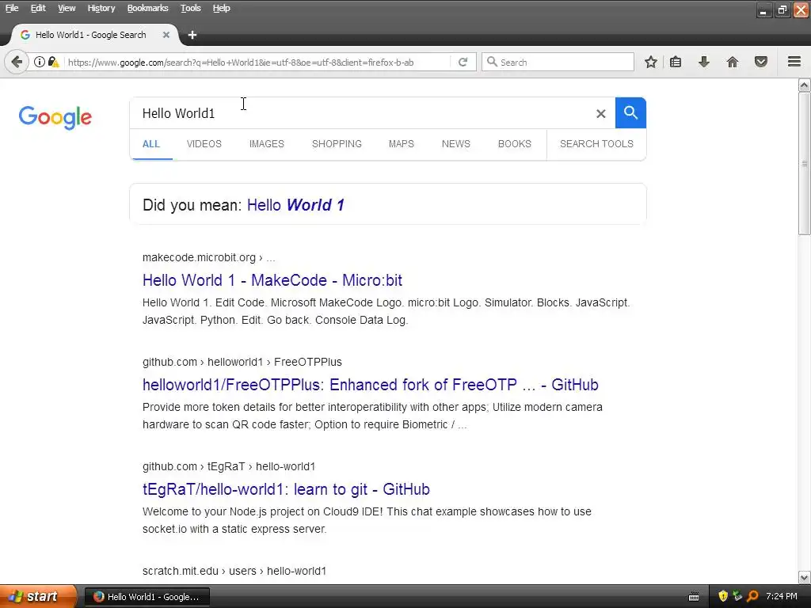Screen dimensions: 811x608
Task: Reload the page with the refresh icon
Action: point(463,62)
